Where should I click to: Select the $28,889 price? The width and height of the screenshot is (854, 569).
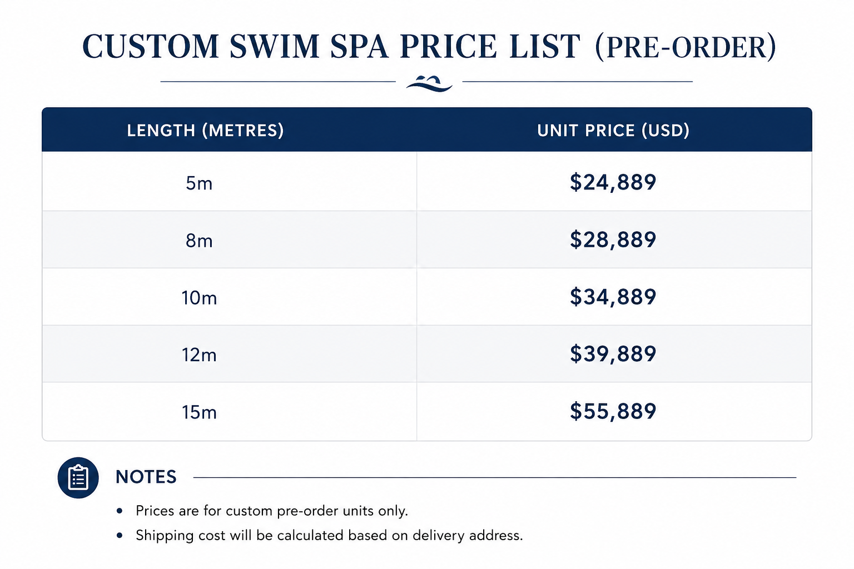pyautogui.click(x=613, y=239)
